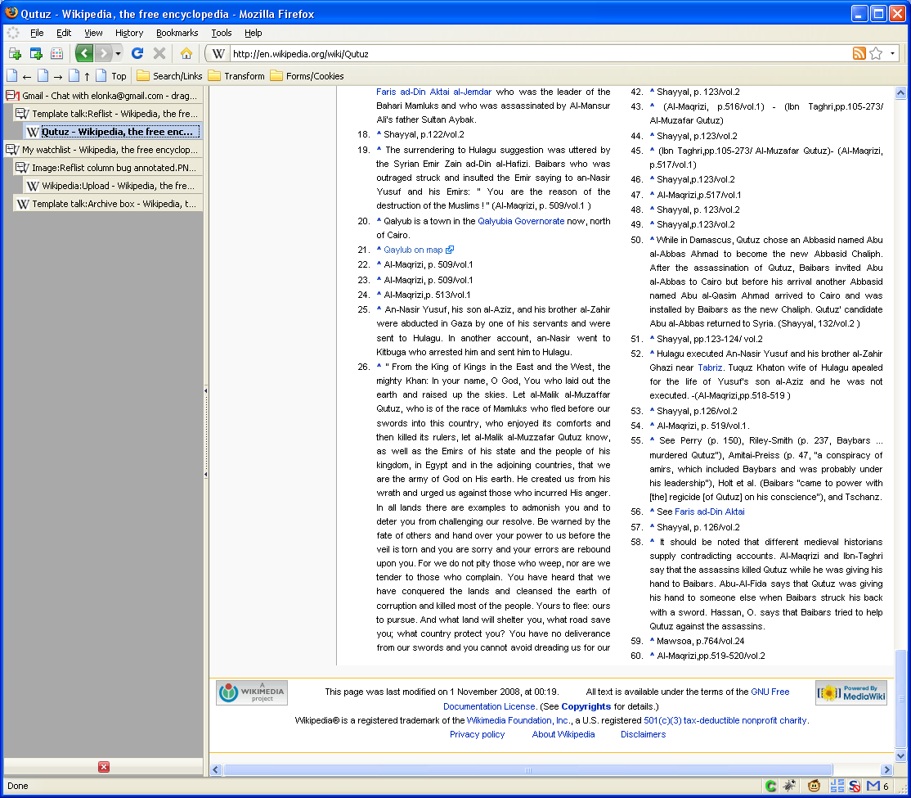
Task: Click the forward navigation arrow
Action: click(103, 53)
